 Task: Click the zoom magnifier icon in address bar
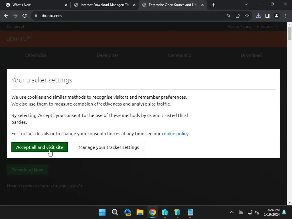(229, 16)
